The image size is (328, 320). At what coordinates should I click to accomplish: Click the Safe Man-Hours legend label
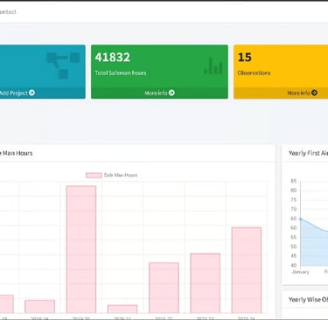pos(121,175)
